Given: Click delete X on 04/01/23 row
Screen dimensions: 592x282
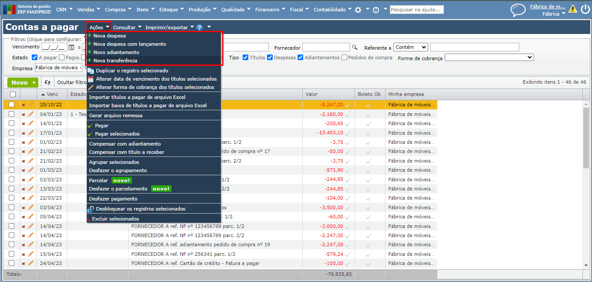Looking at the screenshot, I should [24, 114].
